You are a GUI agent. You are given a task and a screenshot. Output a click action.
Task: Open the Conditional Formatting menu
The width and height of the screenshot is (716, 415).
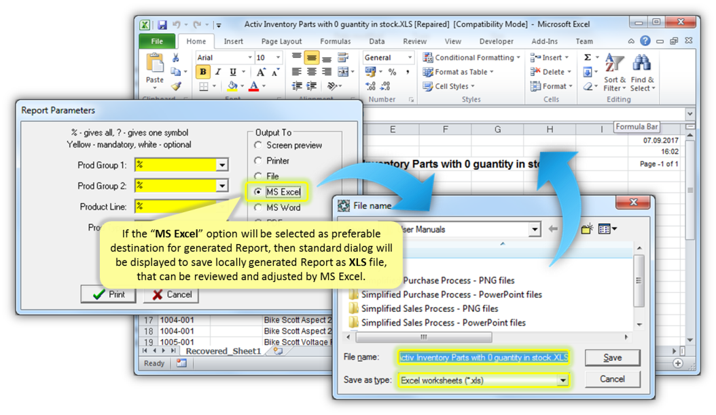[471, 58]
